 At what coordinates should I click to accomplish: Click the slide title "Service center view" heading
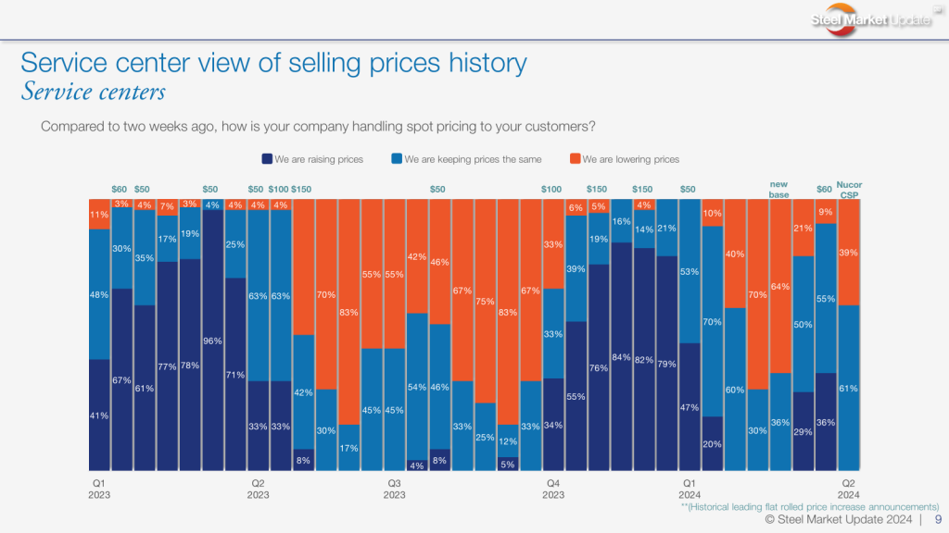273,63
